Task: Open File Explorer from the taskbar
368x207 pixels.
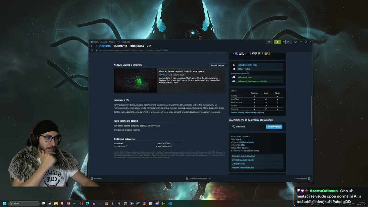Action: click(x=56, y=204)
